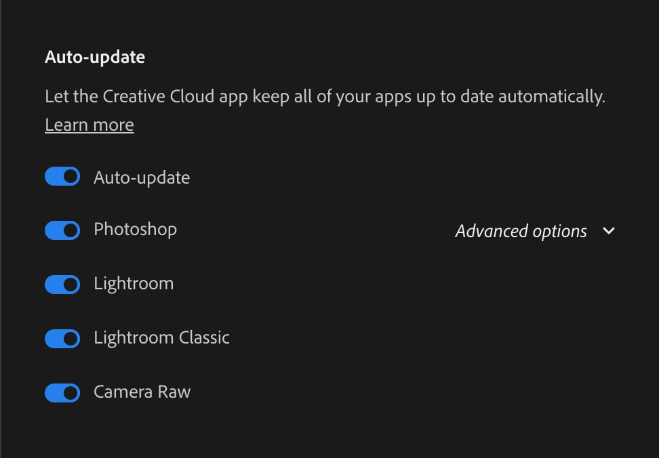This screenshot has height=458, width=659.
Task: Click the white knob on Camera Raw's switch
Action: click(70, 392)
